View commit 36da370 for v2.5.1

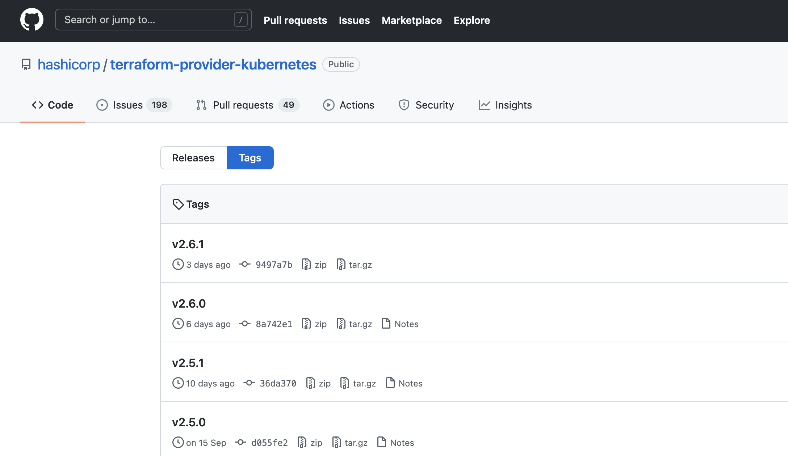pos(277,383)
